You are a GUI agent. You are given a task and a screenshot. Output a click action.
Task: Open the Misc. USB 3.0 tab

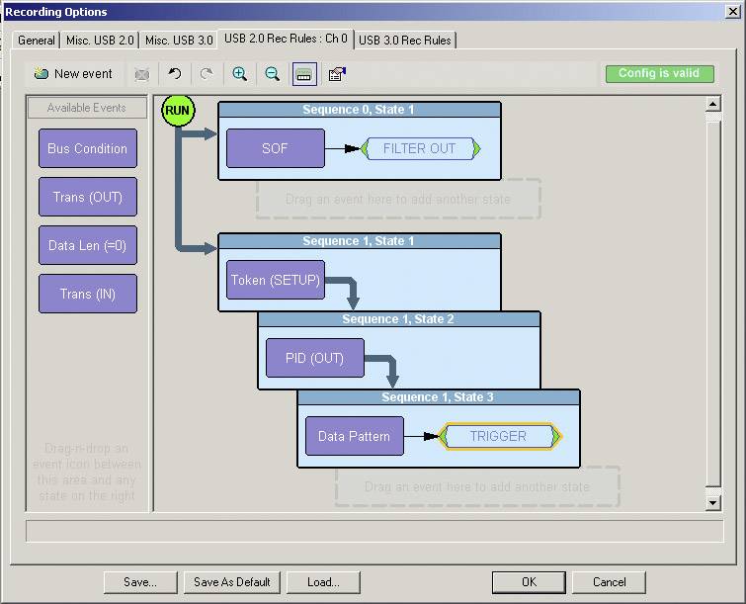coord(179,41)
